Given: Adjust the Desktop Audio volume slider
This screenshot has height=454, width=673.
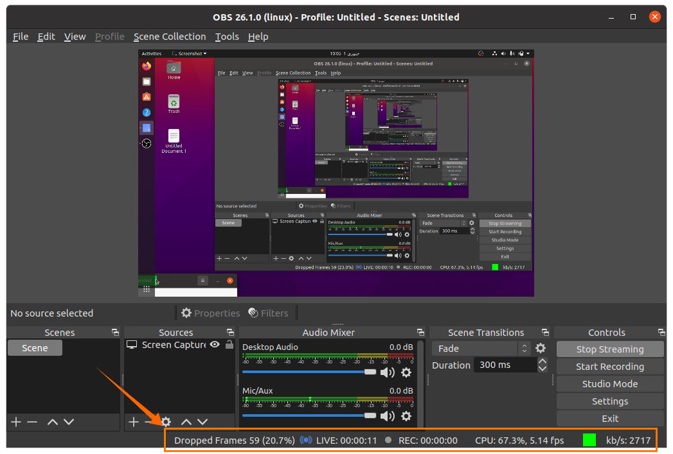Looking at the screenshot, I should (309, 372).
